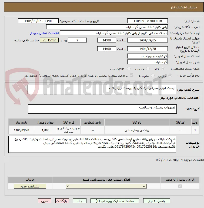Viewport: 204px width, 208px height.
Task: Click the buyer notes text area
Action: [x=92, y=144]
